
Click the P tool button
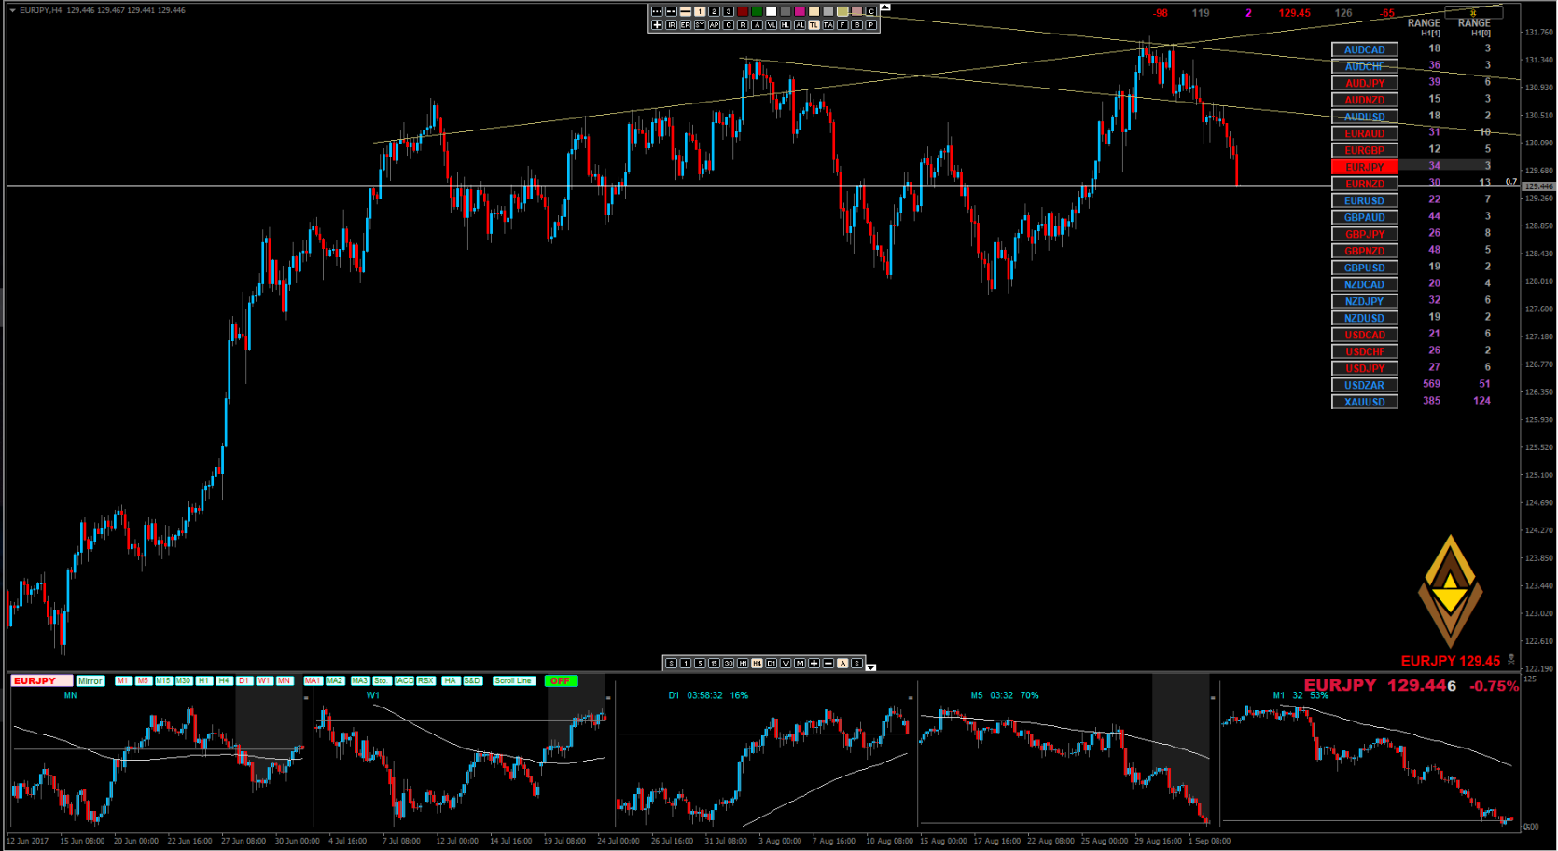pos(871,25)
